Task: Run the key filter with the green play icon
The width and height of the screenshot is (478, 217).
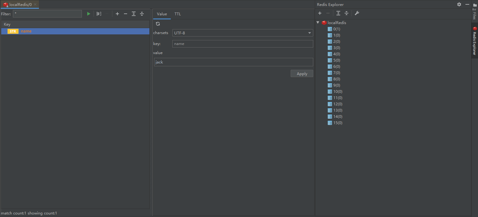Action: pyautogui.click(x=89, y=14)
